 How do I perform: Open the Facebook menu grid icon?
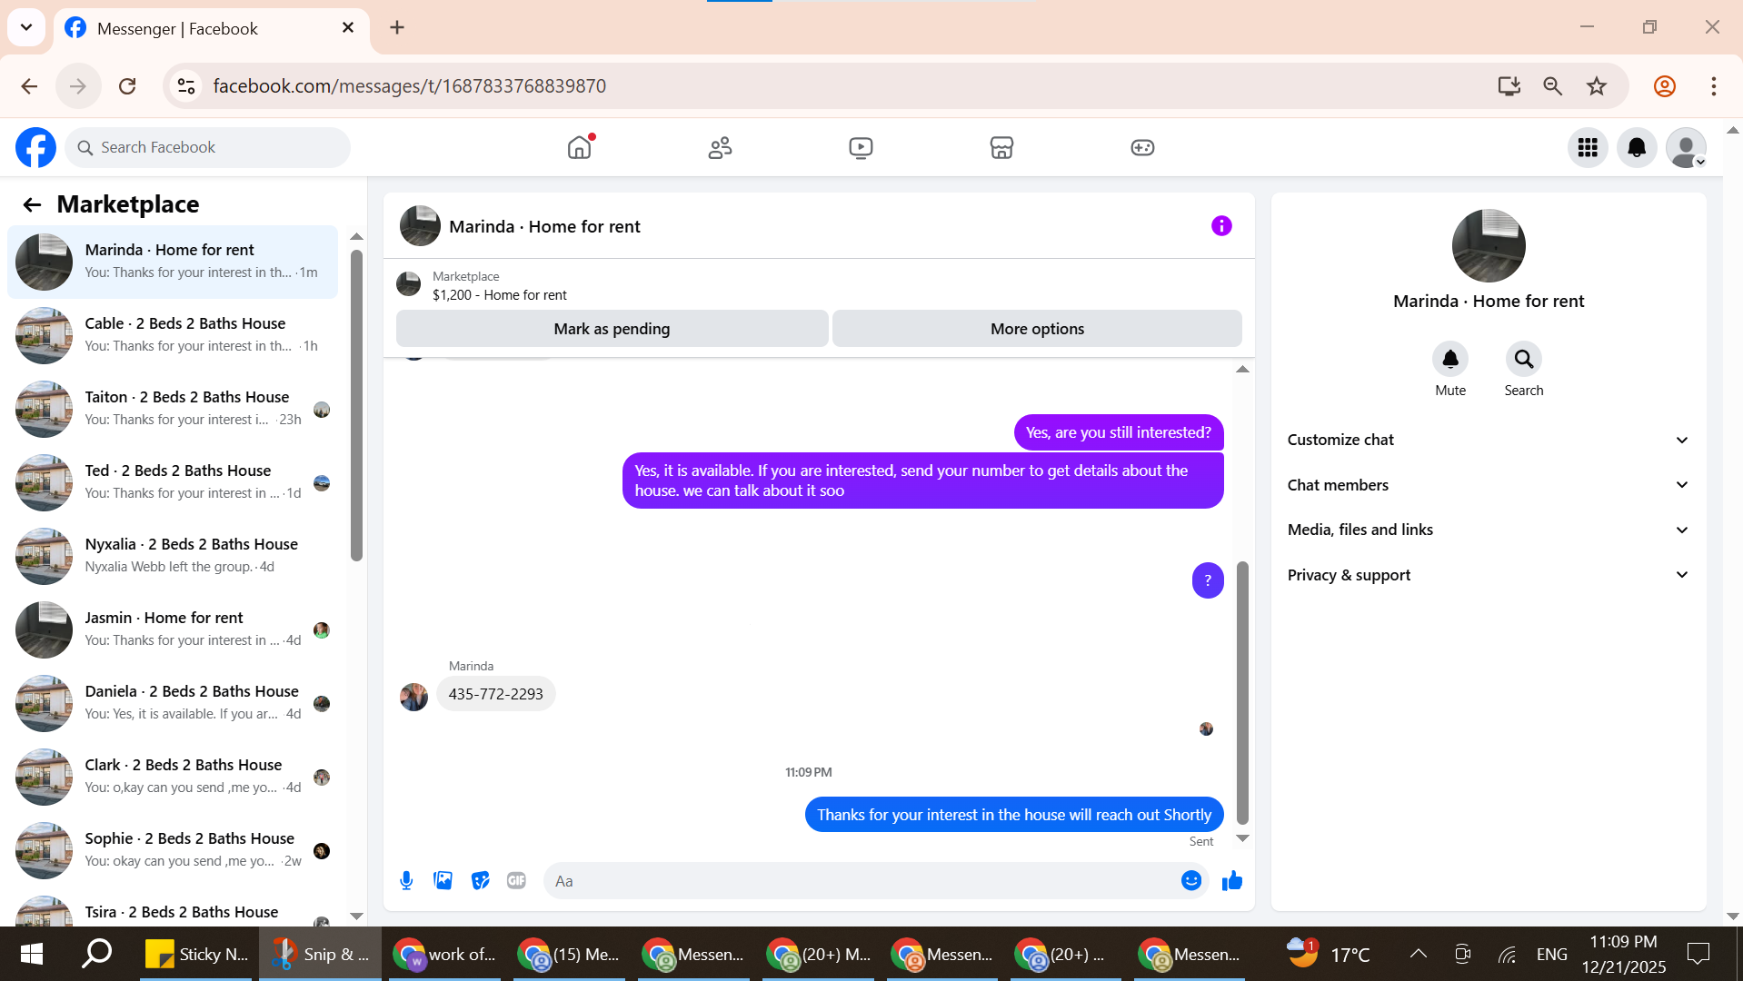coord(1588,147)
